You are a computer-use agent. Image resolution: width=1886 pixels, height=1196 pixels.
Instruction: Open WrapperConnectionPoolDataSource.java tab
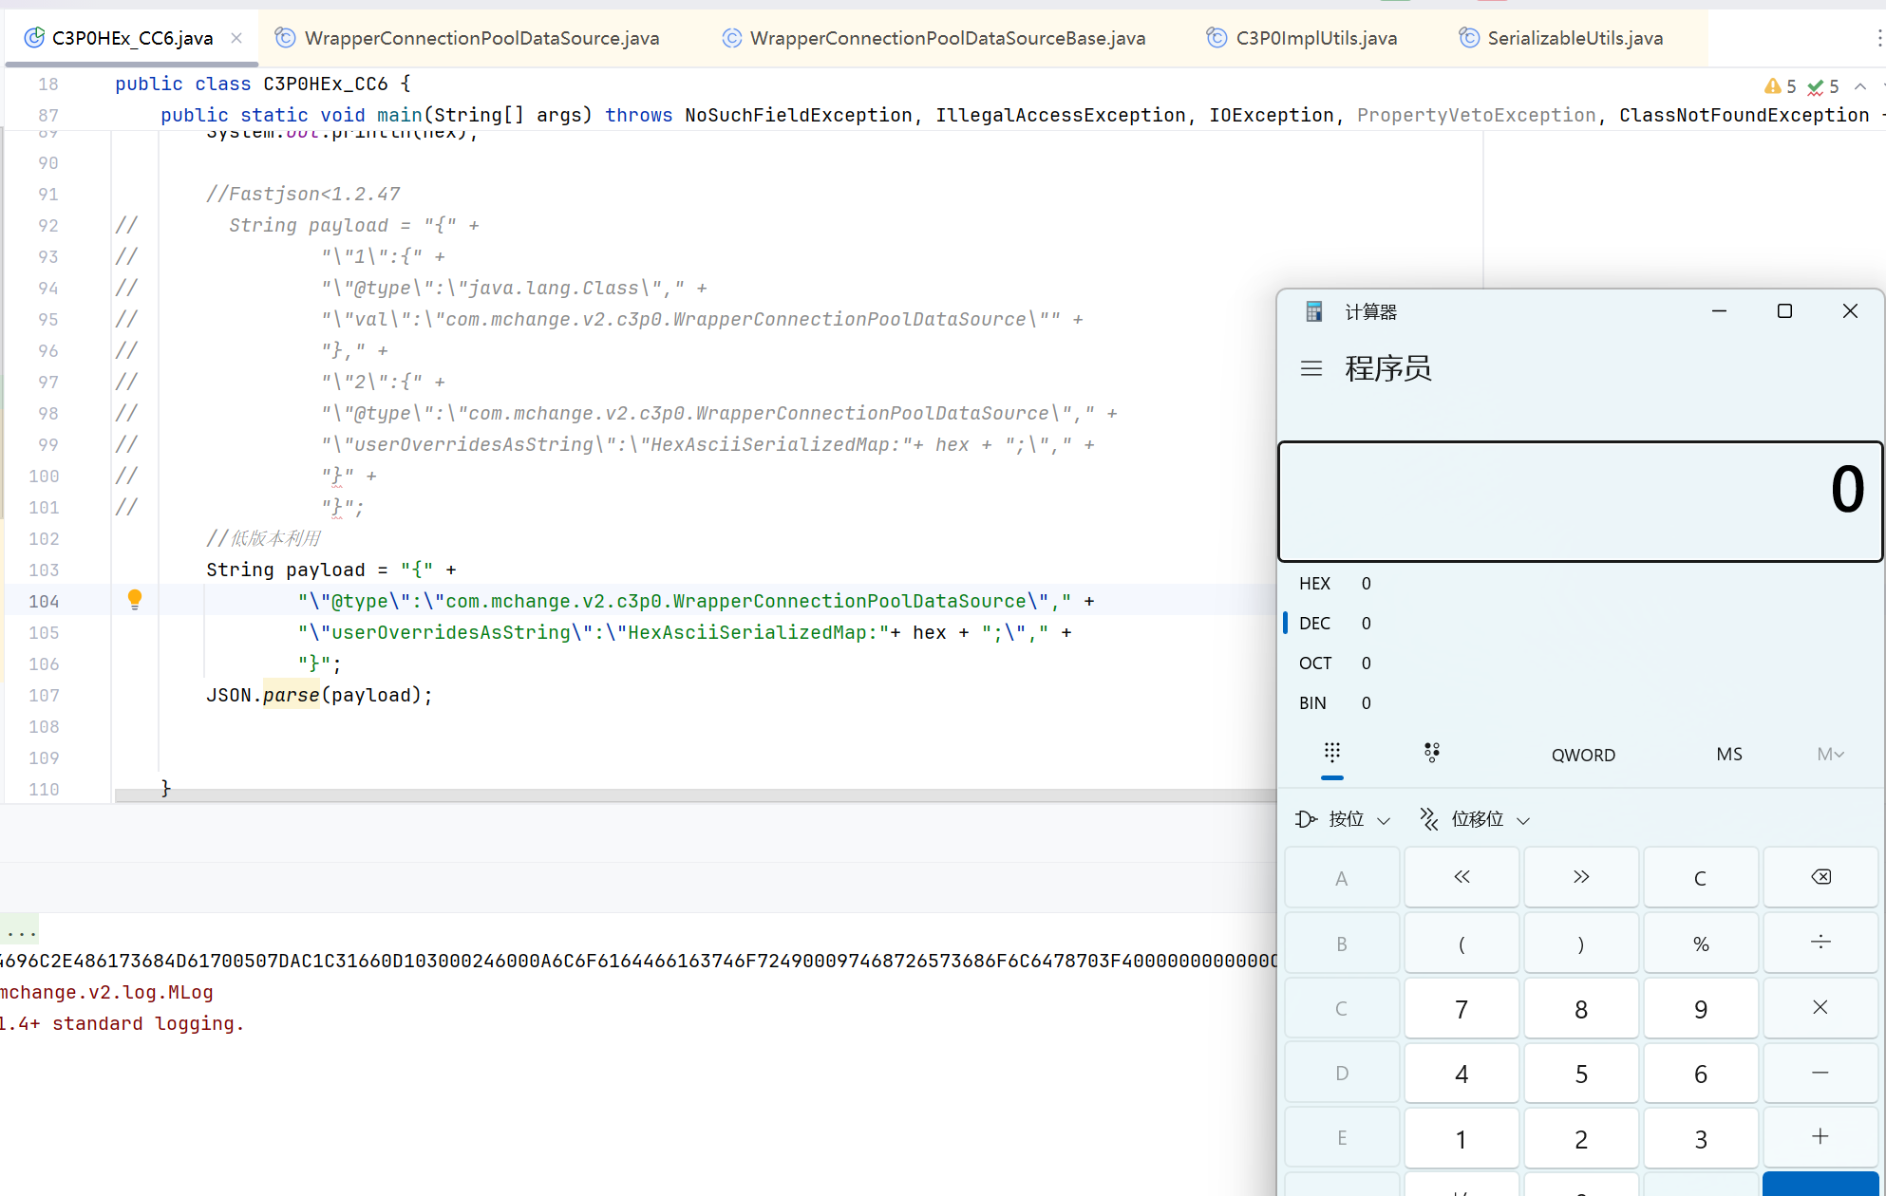click(466, 38)
